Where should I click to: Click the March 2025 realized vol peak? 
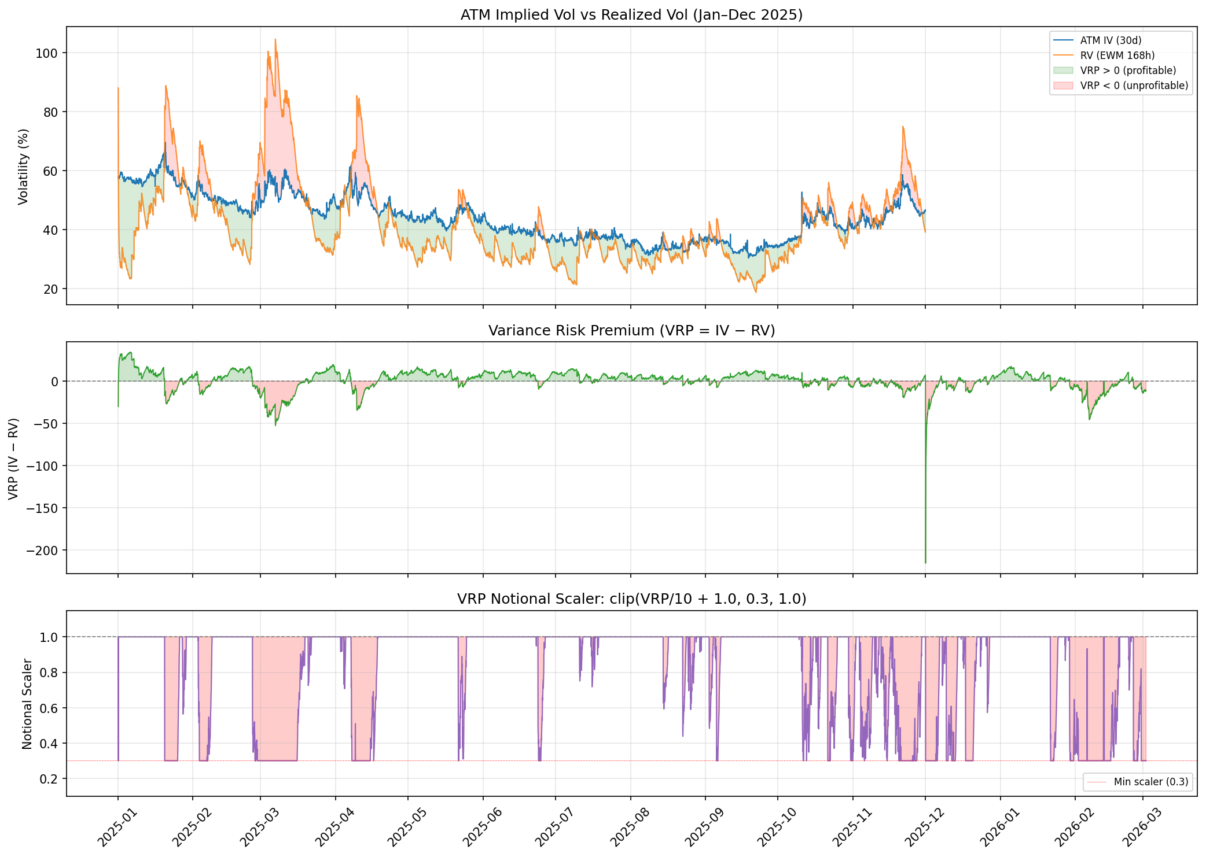tap(275, 40)
